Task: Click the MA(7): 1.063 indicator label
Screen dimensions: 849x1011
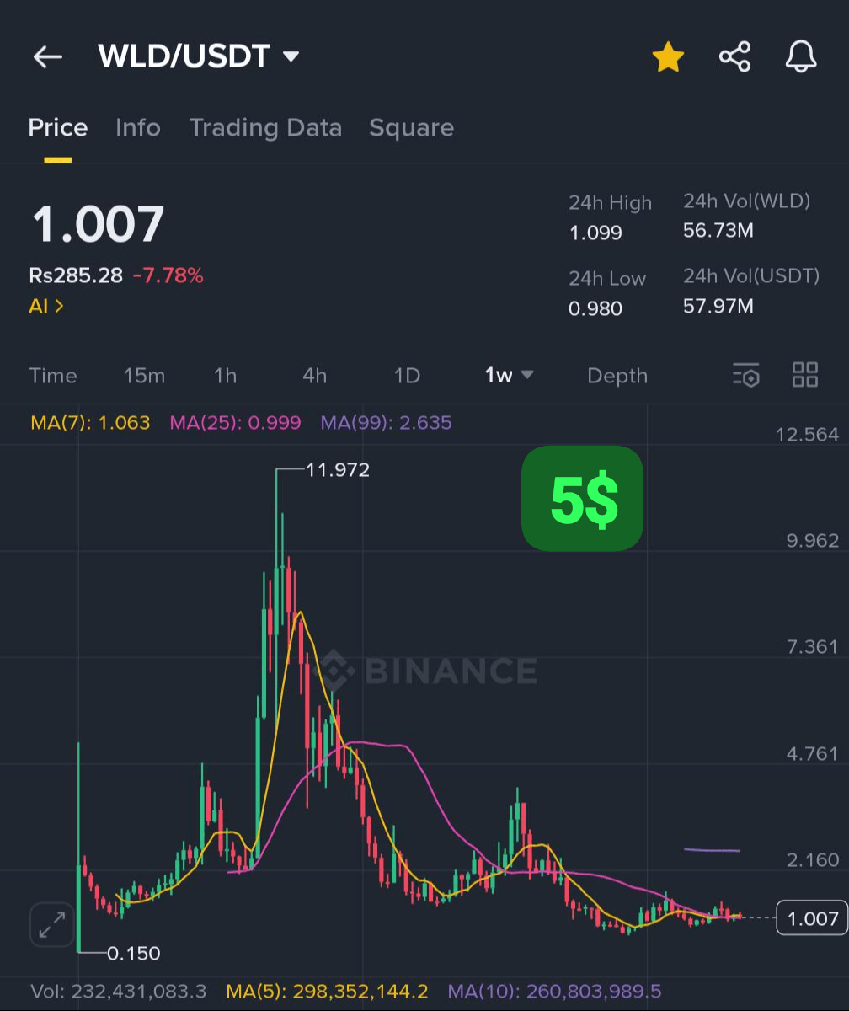Action: 90,422
